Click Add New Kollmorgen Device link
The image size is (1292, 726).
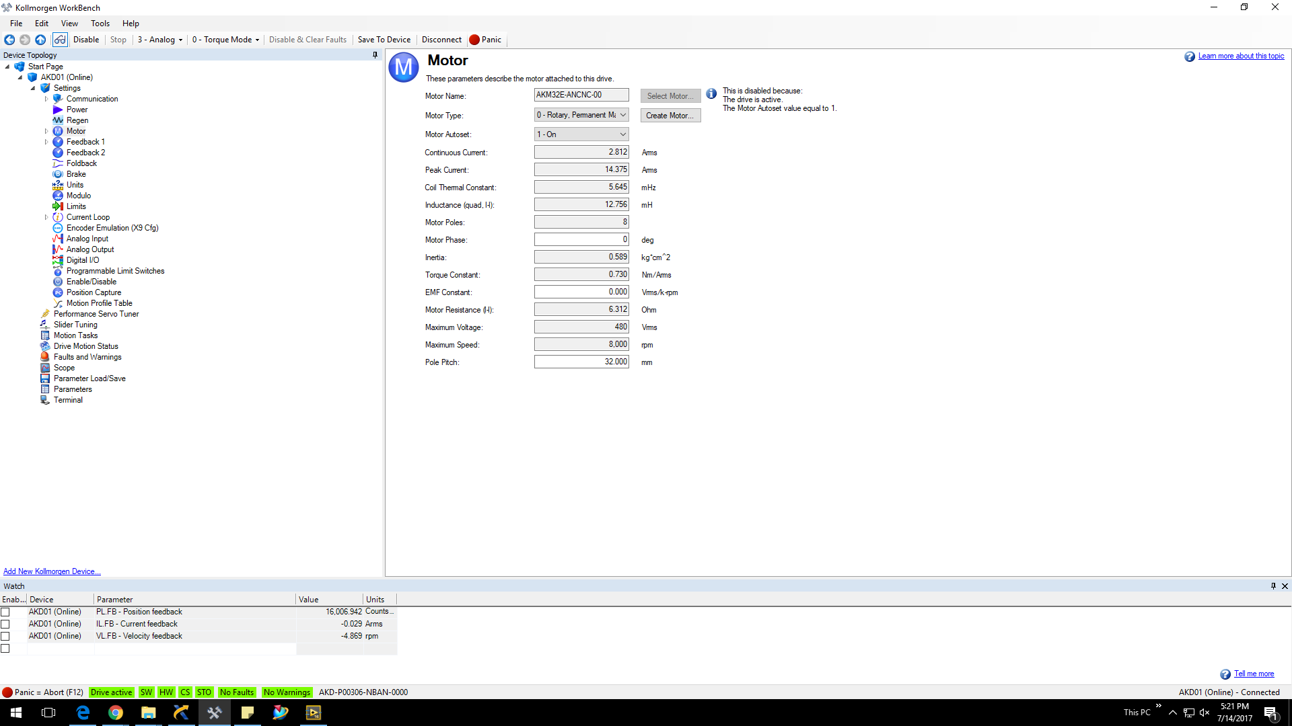tap(52, 571)
